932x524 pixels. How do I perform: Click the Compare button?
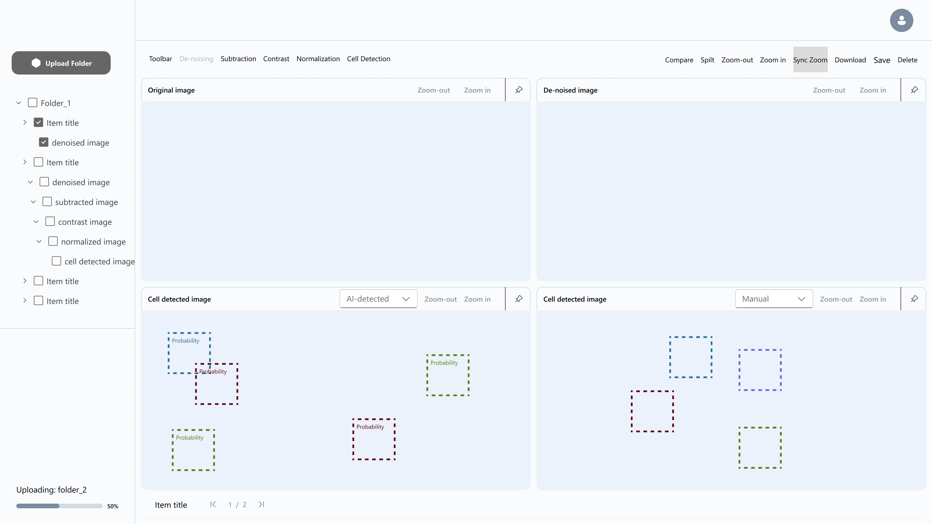tap(679, 60)
